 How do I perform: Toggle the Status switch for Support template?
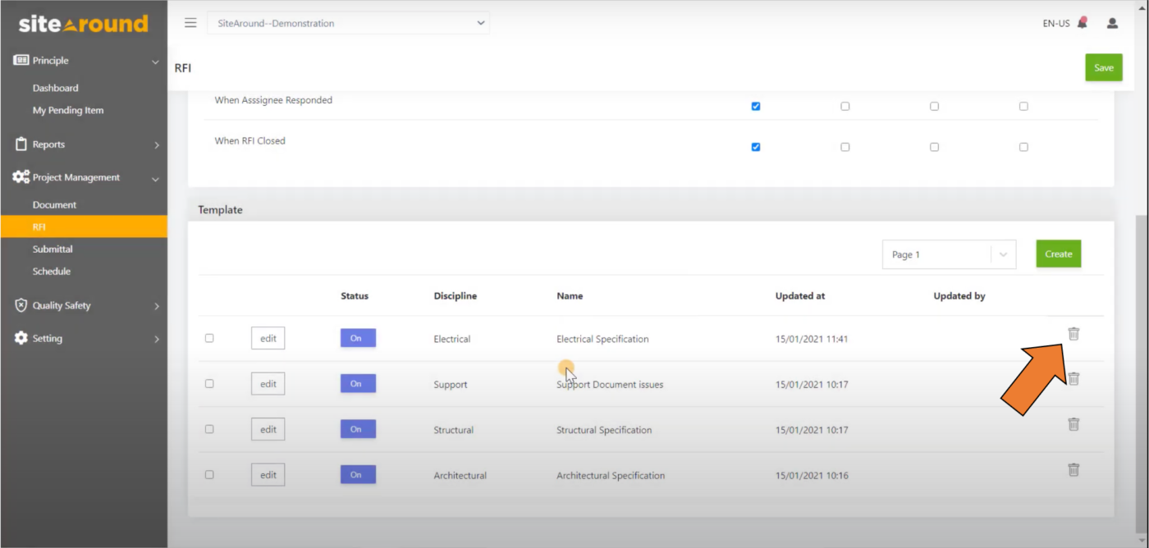pyautogui.click(x=357, y=383)
